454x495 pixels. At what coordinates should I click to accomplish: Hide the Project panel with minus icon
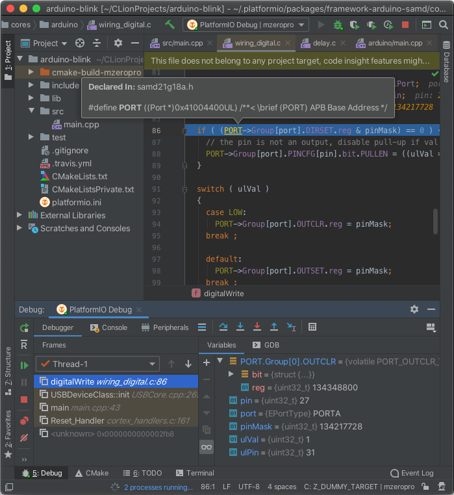pos(135,43)
